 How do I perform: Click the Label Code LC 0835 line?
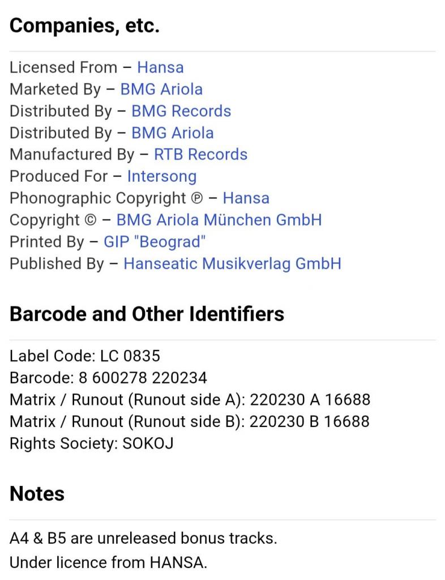(85, 356)
